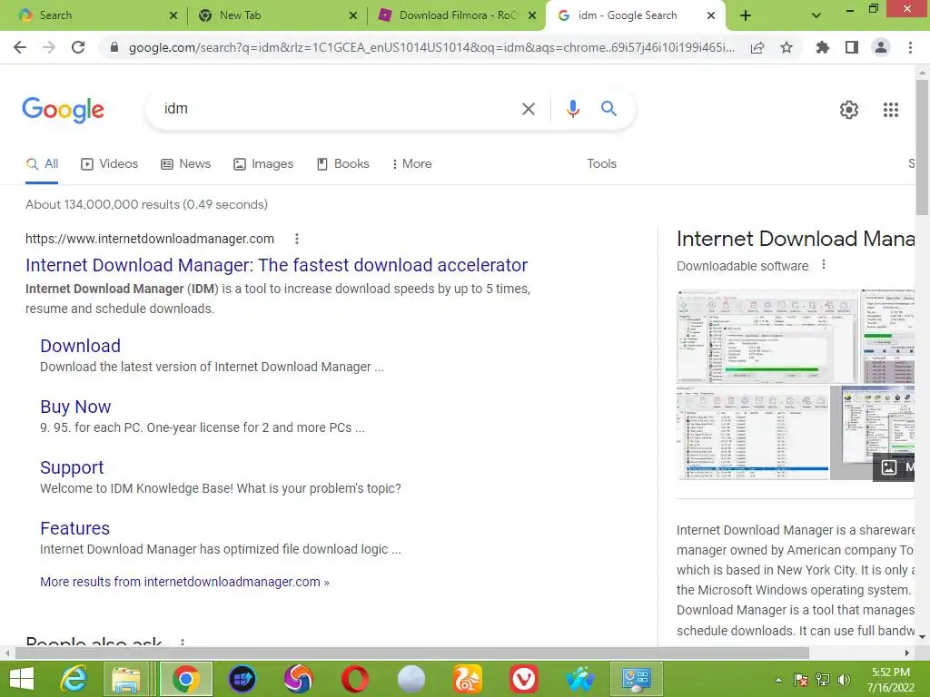Open the Chrome side panel
Viewport: 930px width, 697px height.
coord(852,47)
